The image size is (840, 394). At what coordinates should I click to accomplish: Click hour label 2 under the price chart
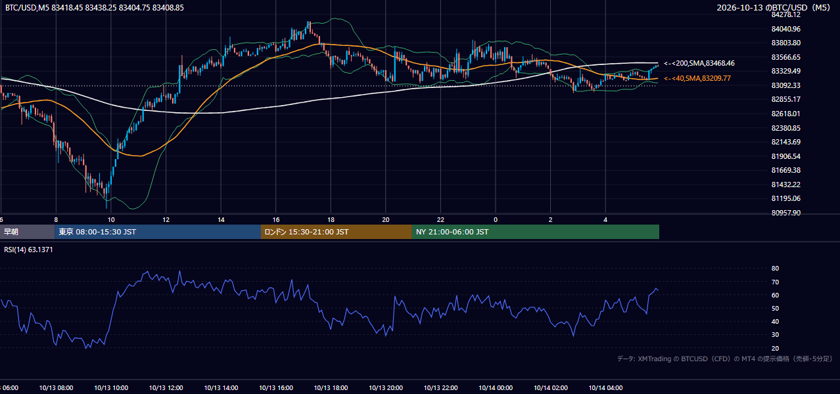click(551, 219)
